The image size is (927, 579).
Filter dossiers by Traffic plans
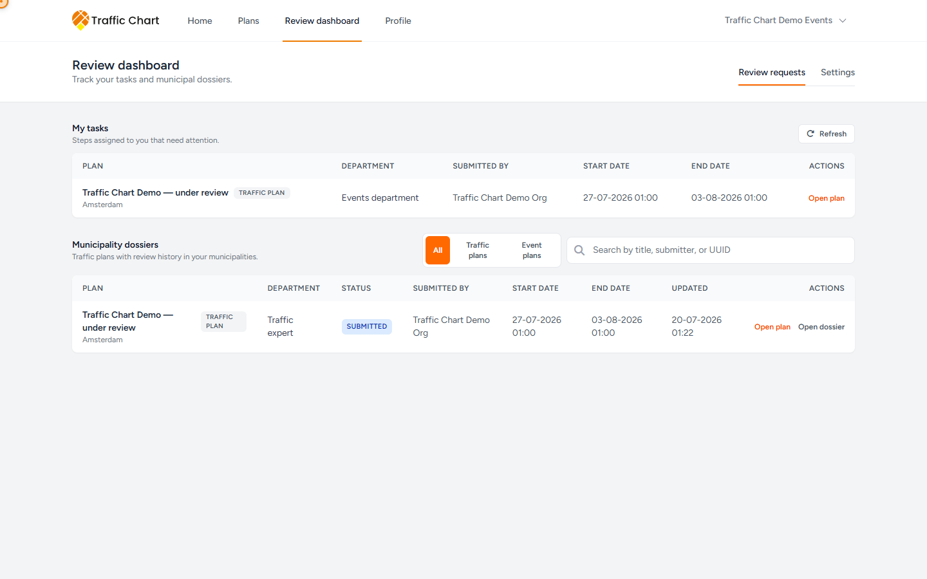click(x=478, y=250)
